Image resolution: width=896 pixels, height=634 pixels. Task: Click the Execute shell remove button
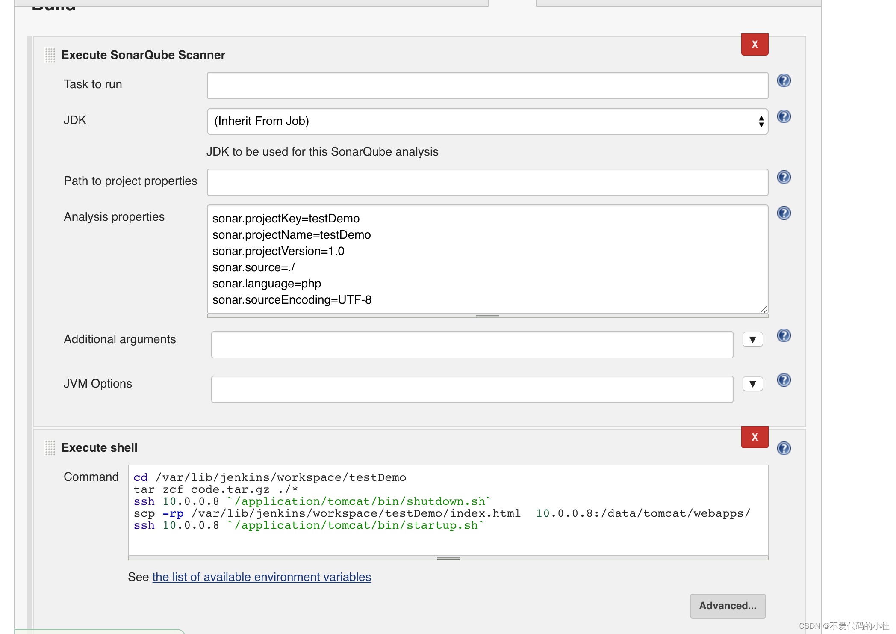[x=754, y=436]
